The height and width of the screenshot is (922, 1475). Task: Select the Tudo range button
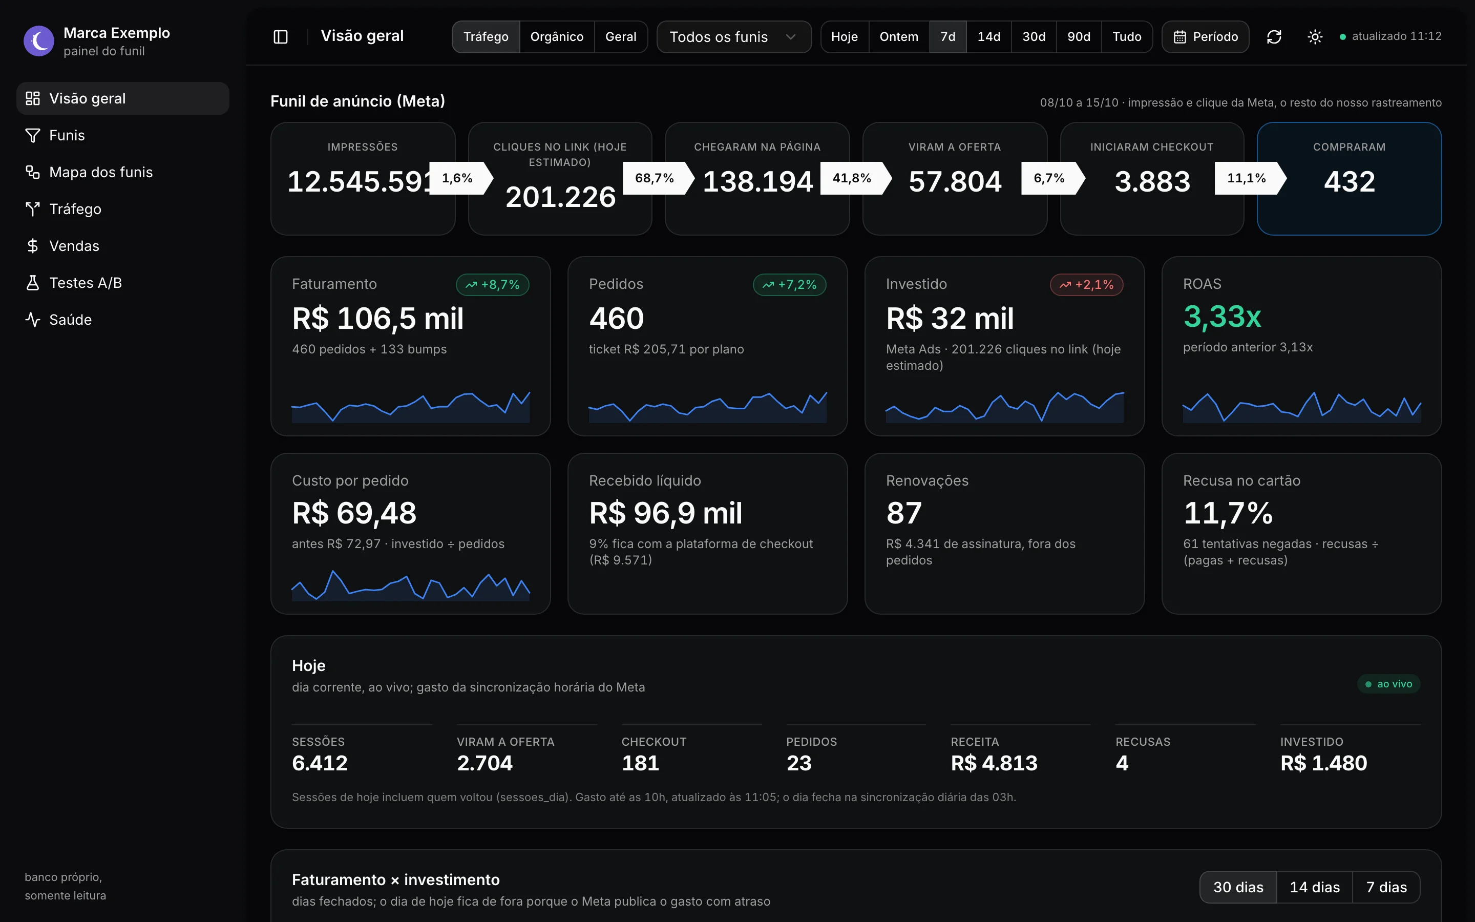[1126, 37]
